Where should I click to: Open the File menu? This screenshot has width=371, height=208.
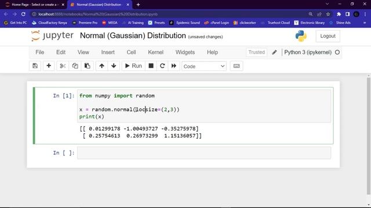(x=40, y=52)
